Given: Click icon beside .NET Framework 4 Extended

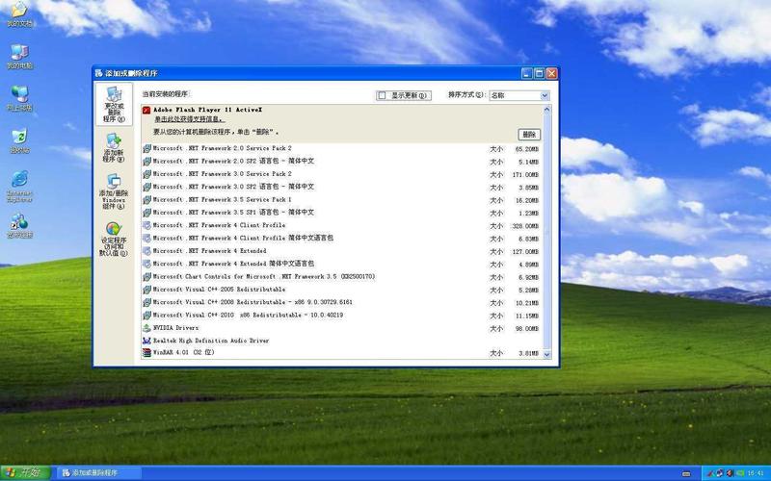Looking at the screenshot, I should (x=146, y=251).
